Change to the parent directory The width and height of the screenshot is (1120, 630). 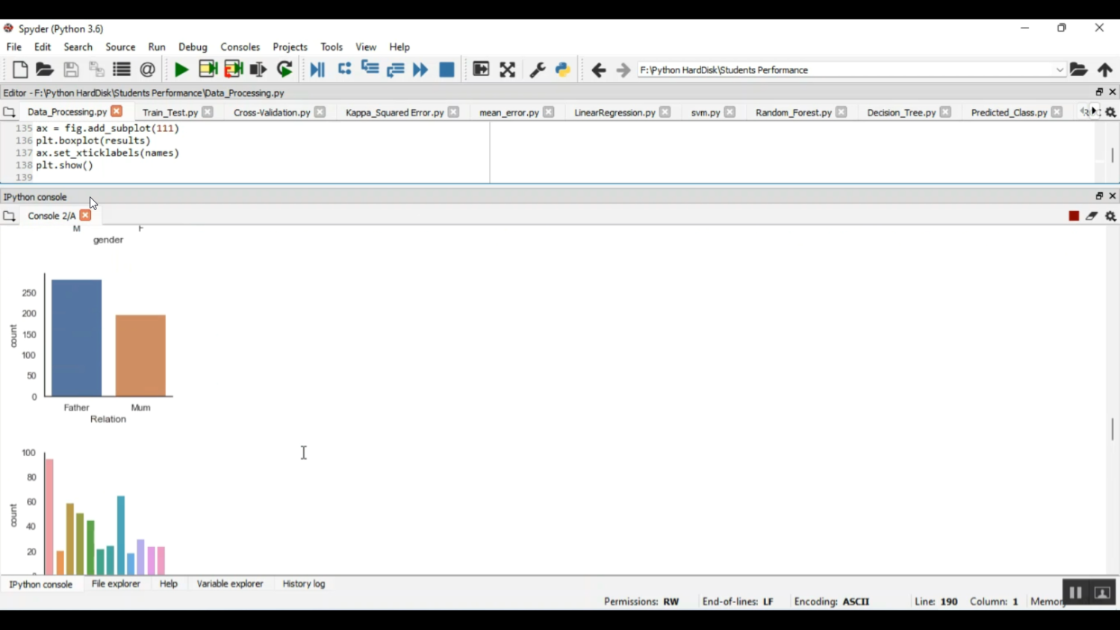point(1105,69)
